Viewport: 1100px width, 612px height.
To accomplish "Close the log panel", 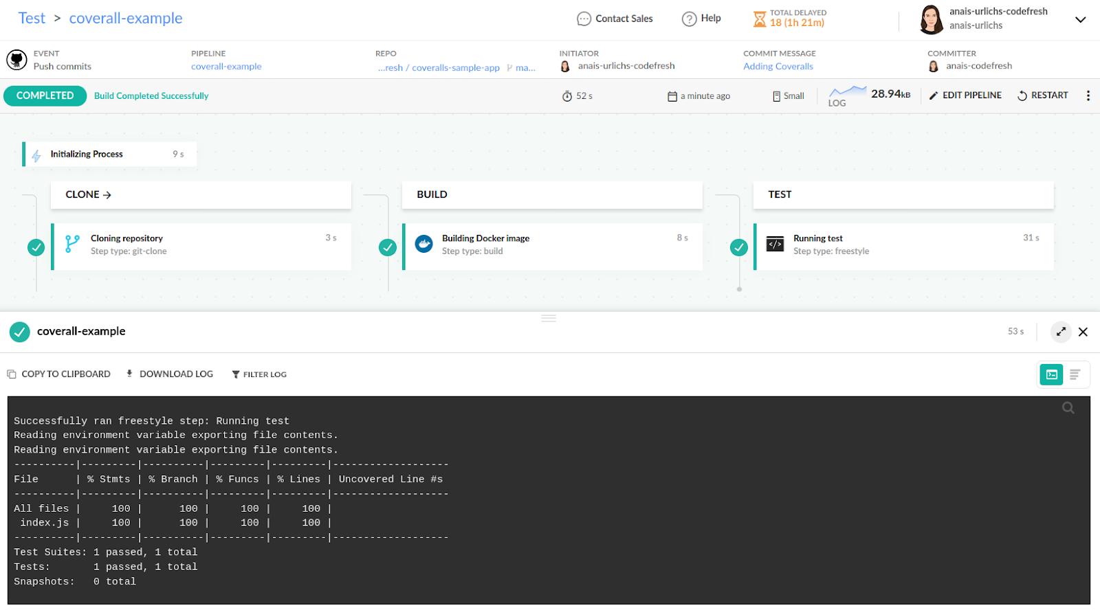I will pyautogui.click(x=1083, y=332).
